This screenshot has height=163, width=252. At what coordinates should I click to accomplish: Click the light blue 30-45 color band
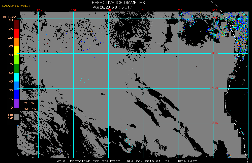(x=17, y=86)
